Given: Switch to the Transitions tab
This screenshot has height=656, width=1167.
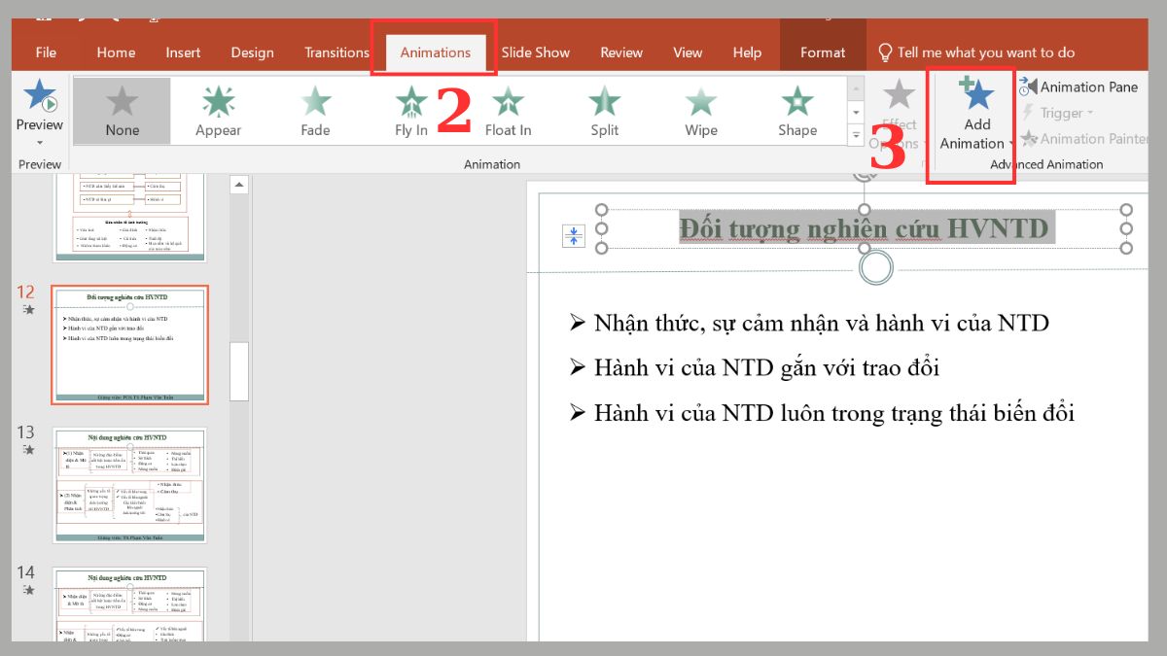Looking at the screenshot, I should click(336, 52).
